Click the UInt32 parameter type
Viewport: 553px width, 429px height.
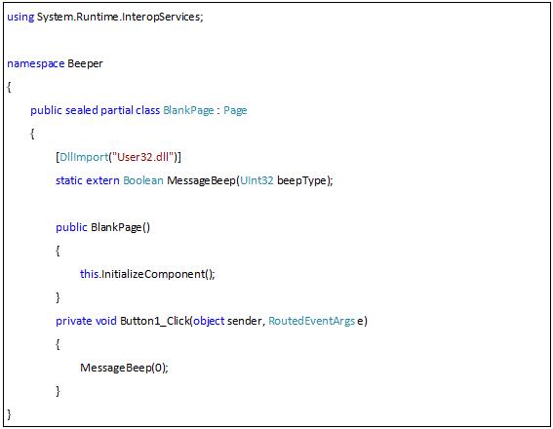[x=257, y=180]
